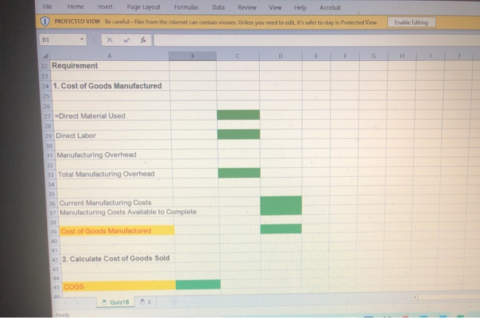Screen dimensions: 480x318
Task: Select row 45 header
Action: click(x=57, y=287)
